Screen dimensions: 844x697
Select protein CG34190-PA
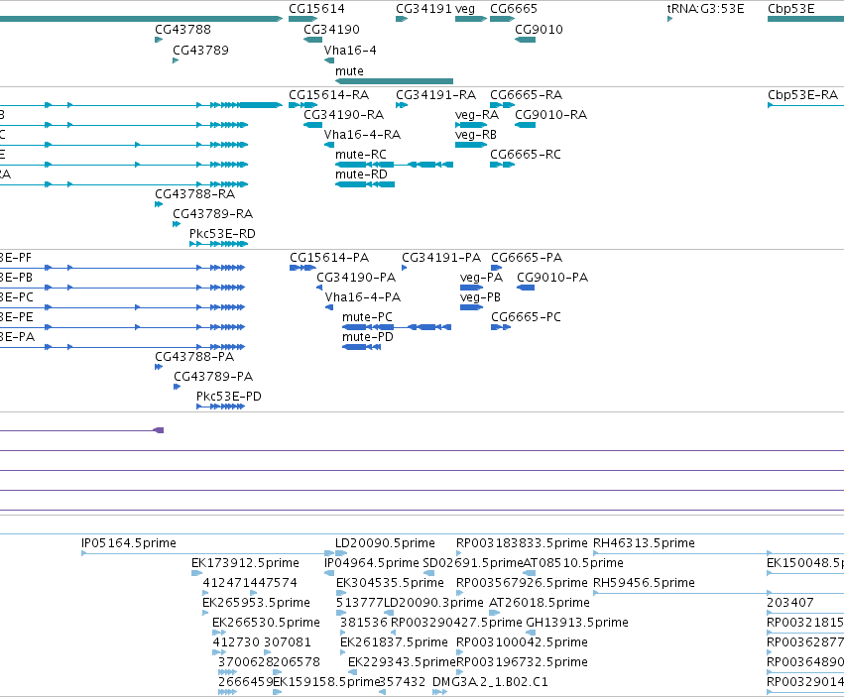tap(356, 278)
